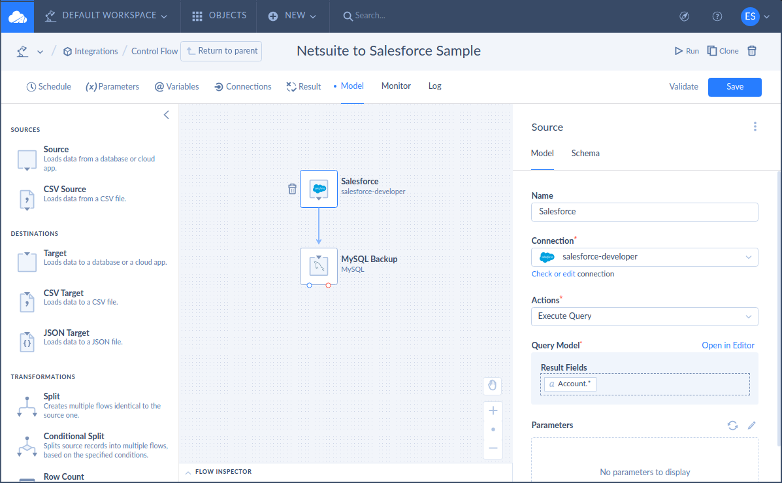Pick the JSON Target component icon
Viewport: 782px width, 483px height.
27,342
